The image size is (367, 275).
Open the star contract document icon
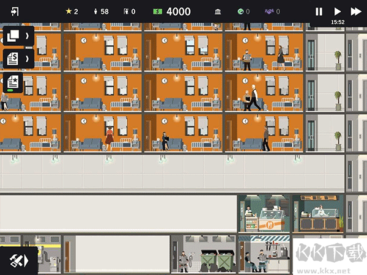tap(13, 82)
